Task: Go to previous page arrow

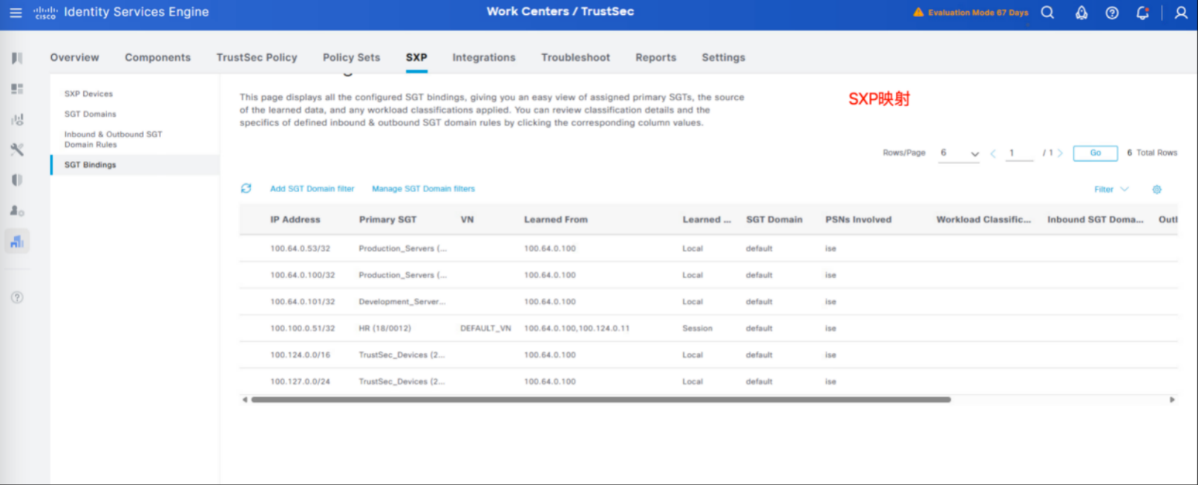Action: pyautogui.click(x=993, y=154)
